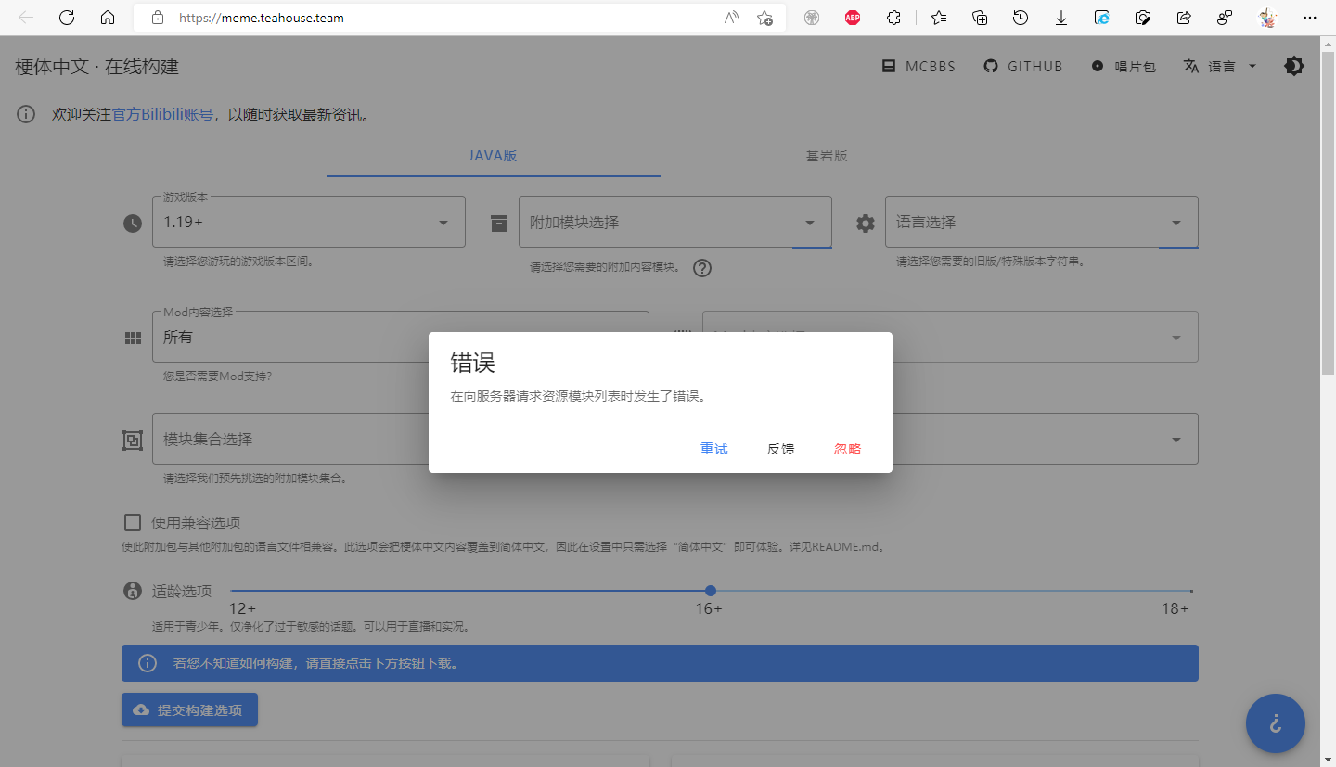1336x767 pixels.
Task: Click the blue info banner about 构建
Action: tap(660, 663)
